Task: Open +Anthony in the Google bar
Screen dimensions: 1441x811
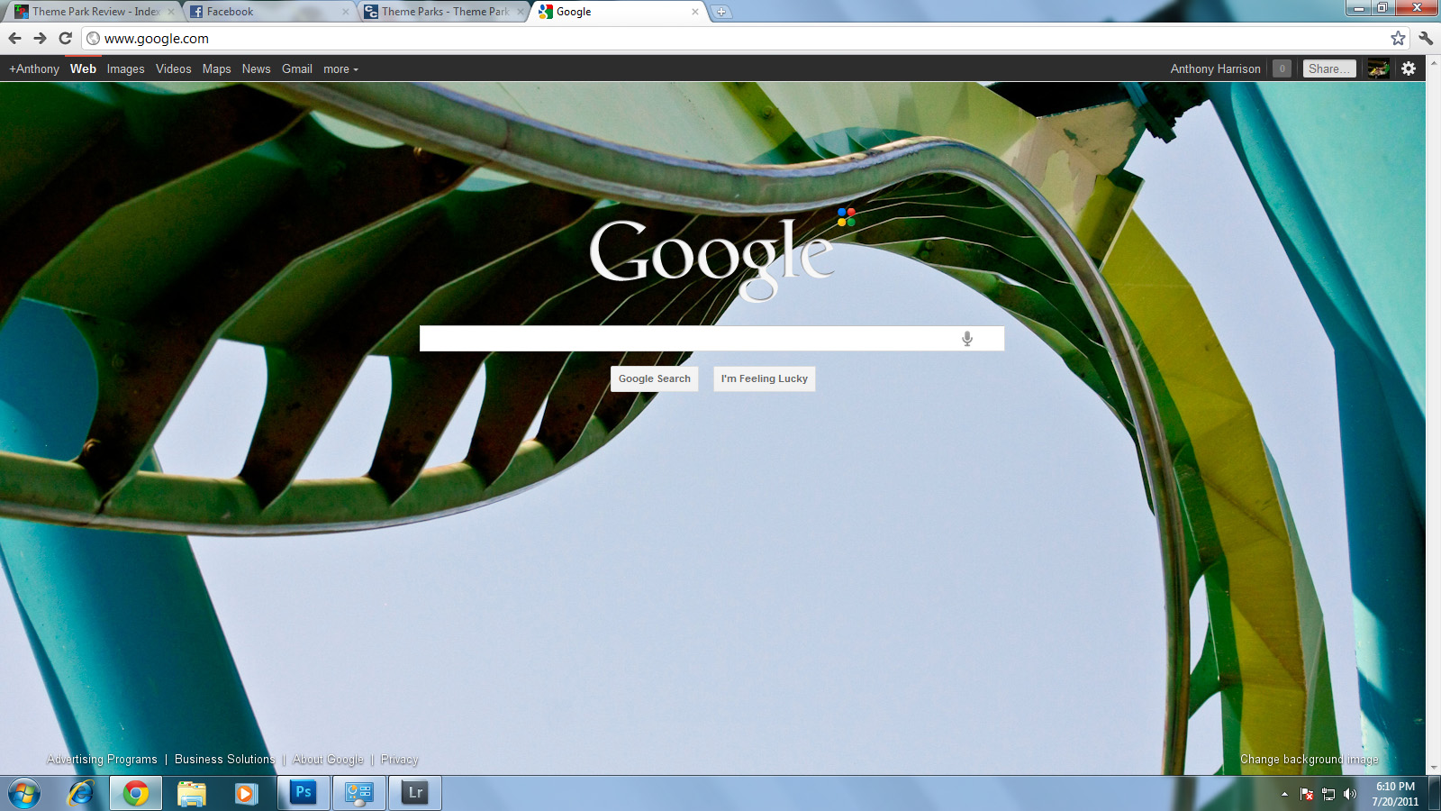Action: 34,69
